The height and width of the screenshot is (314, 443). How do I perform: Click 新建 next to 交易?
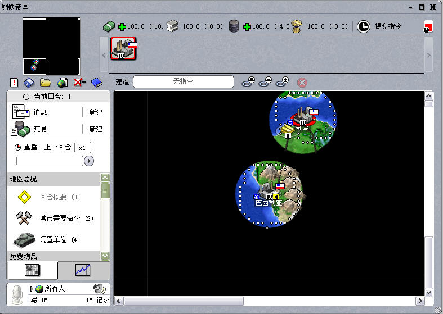pos(96,129)
